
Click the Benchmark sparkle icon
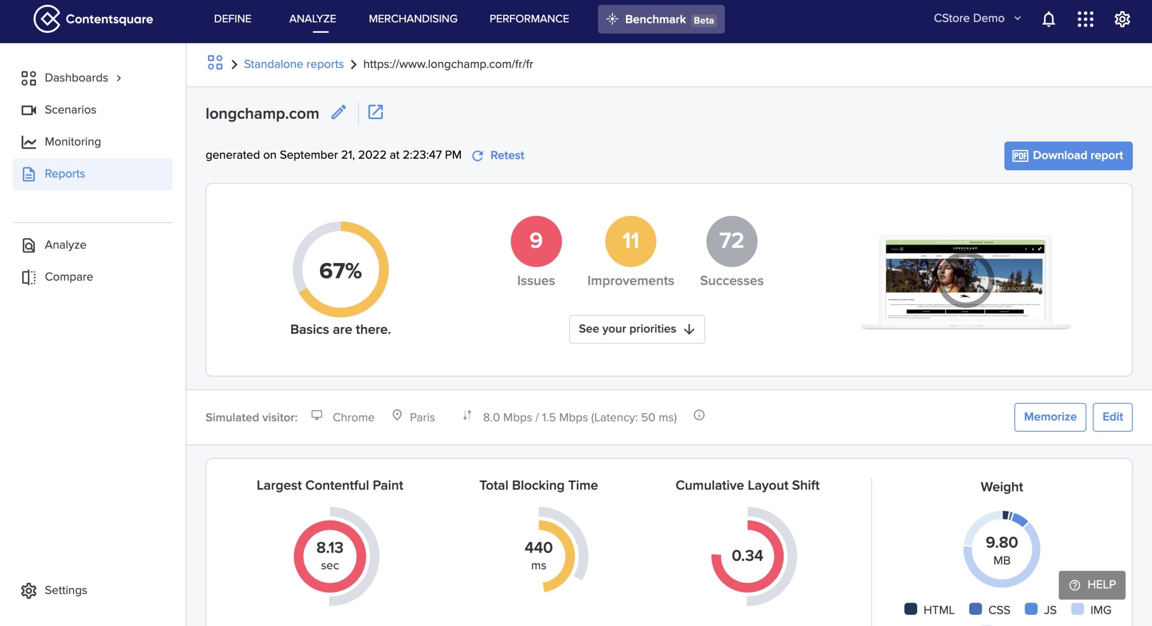[612, 19]
